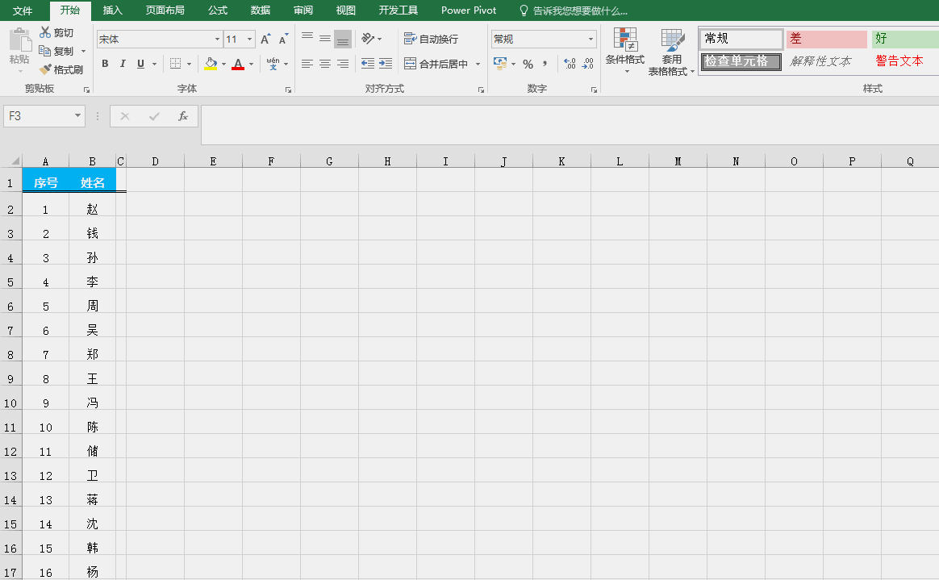Click the center text alignment icon
The width and height of the screenshot is (939, 580).
coord(325,64)
